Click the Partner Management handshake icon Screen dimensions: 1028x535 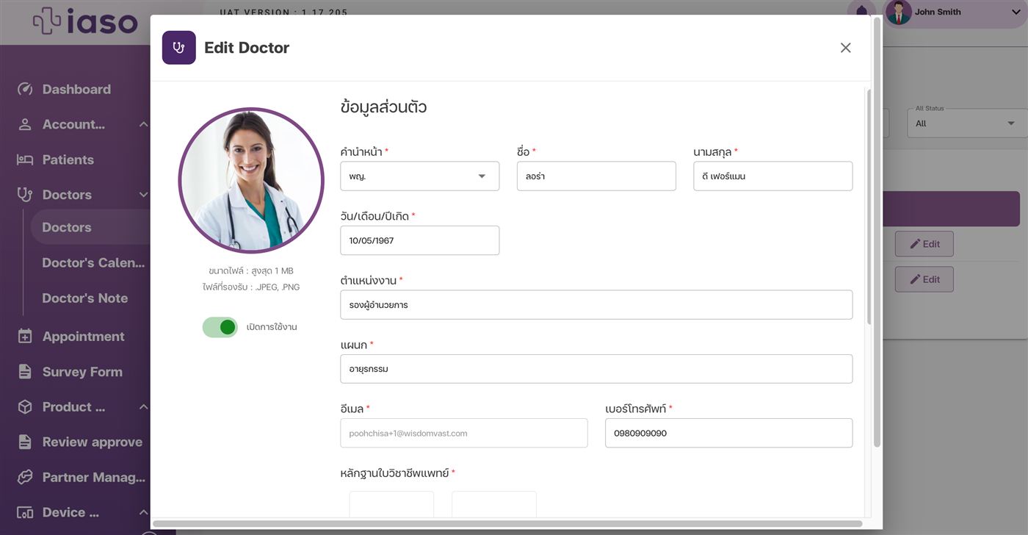25,477
